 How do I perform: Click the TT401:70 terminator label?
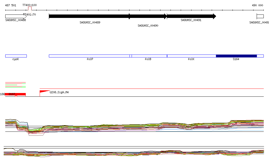click(x=30, y=14)
